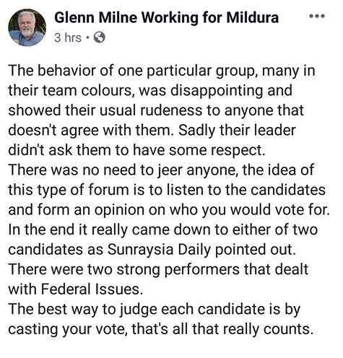Image resolution: width=343 pixels, height=358 pixels.
Task: Click the words 'with Federal Issues.'
Action: tap(76, 289)
